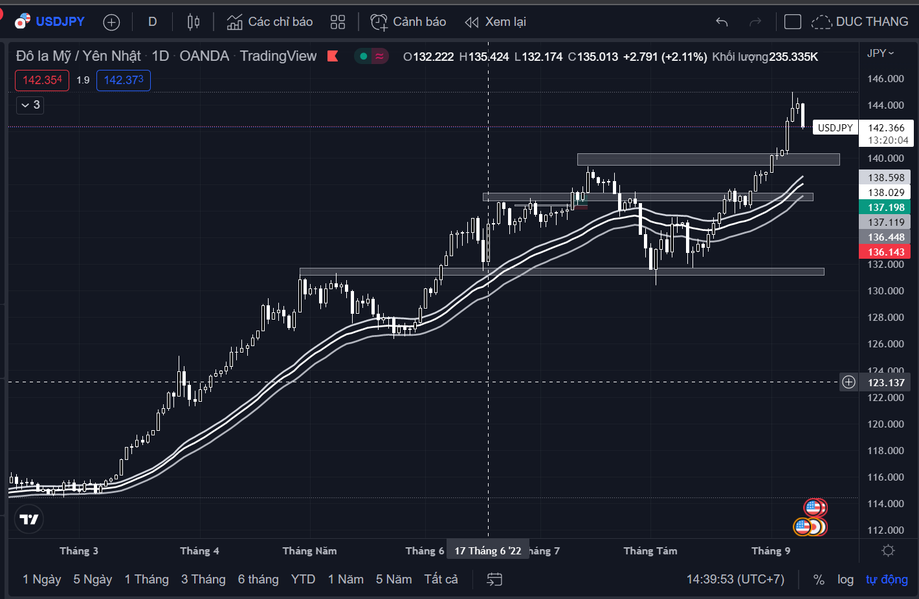The width and height of the screenshot is (919, 599).
Task: Select the YTD date range
Action: click(x=303, y=579)
